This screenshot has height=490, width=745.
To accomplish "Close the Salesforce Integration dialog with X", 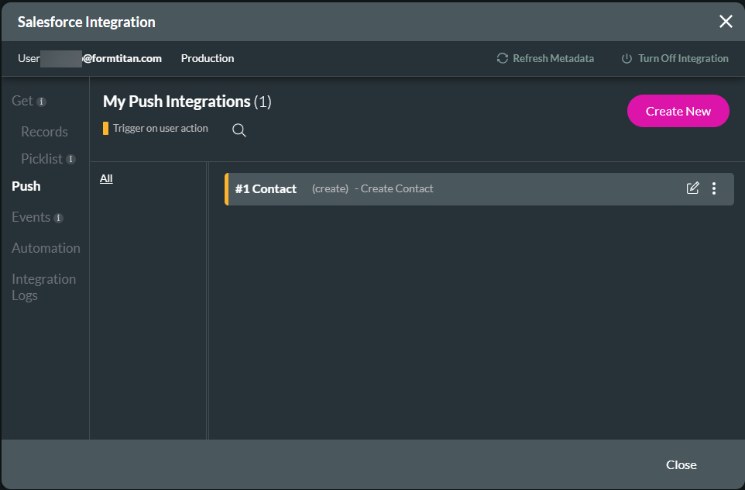I will coord(726,21).
